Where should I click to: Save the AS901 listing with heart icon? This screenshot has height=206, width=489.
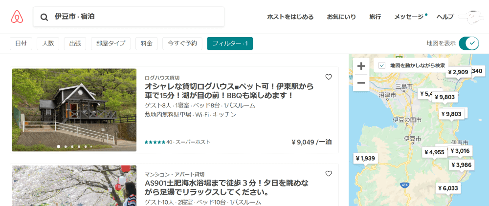click(329, 173)
